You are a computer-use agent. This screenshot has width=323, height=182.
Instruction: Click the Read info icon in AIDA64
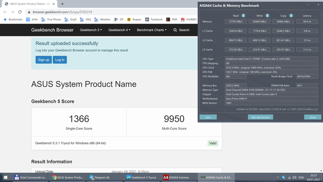pyautogui.click(x=243, y=15)
